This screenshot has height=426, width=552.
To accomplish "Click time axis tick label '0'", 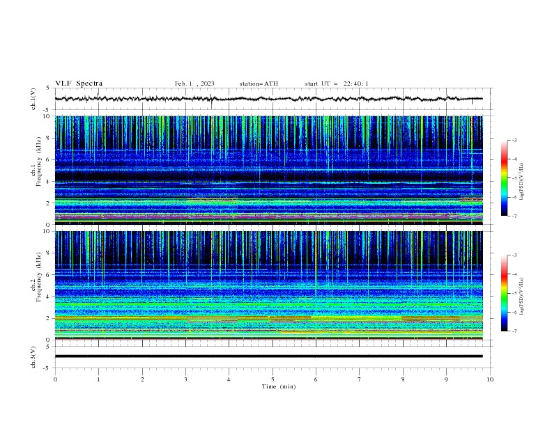I will 55,379.
